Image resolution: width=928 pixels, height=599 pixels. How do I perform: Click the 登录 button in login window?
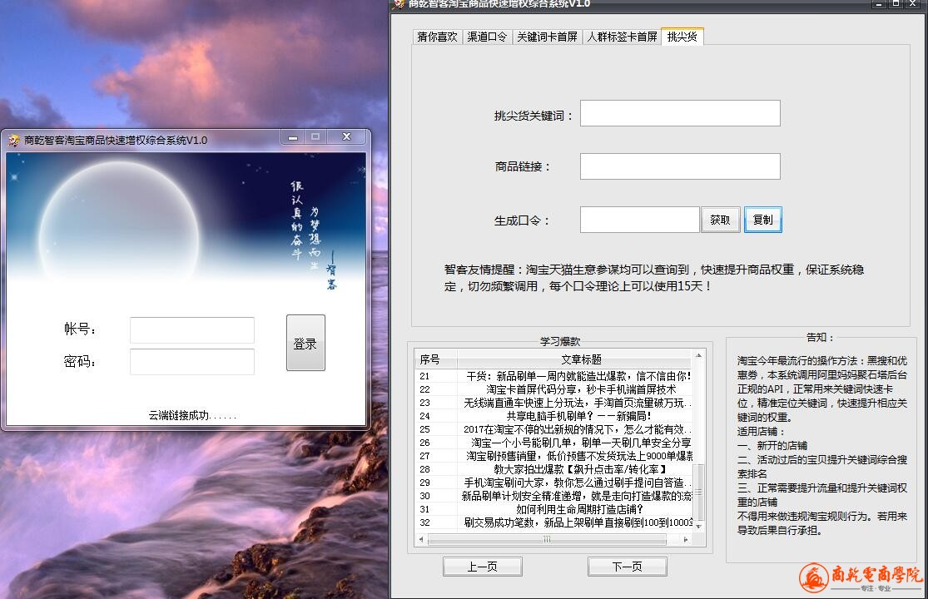pos(305,343)
